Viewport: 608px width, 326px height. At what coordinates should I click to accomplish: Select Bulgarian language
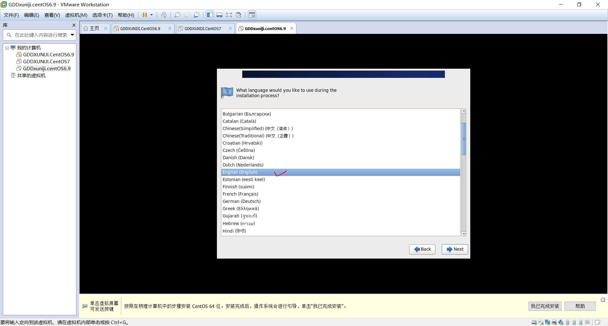[341, 114]
